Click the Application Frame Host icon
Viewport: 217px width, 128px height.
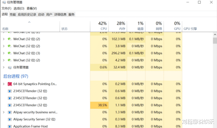pos(9,126)
